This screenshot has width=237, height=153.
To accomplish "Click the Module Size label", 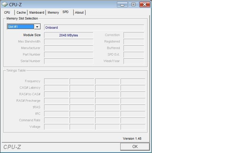I will (x=32, y=35).
